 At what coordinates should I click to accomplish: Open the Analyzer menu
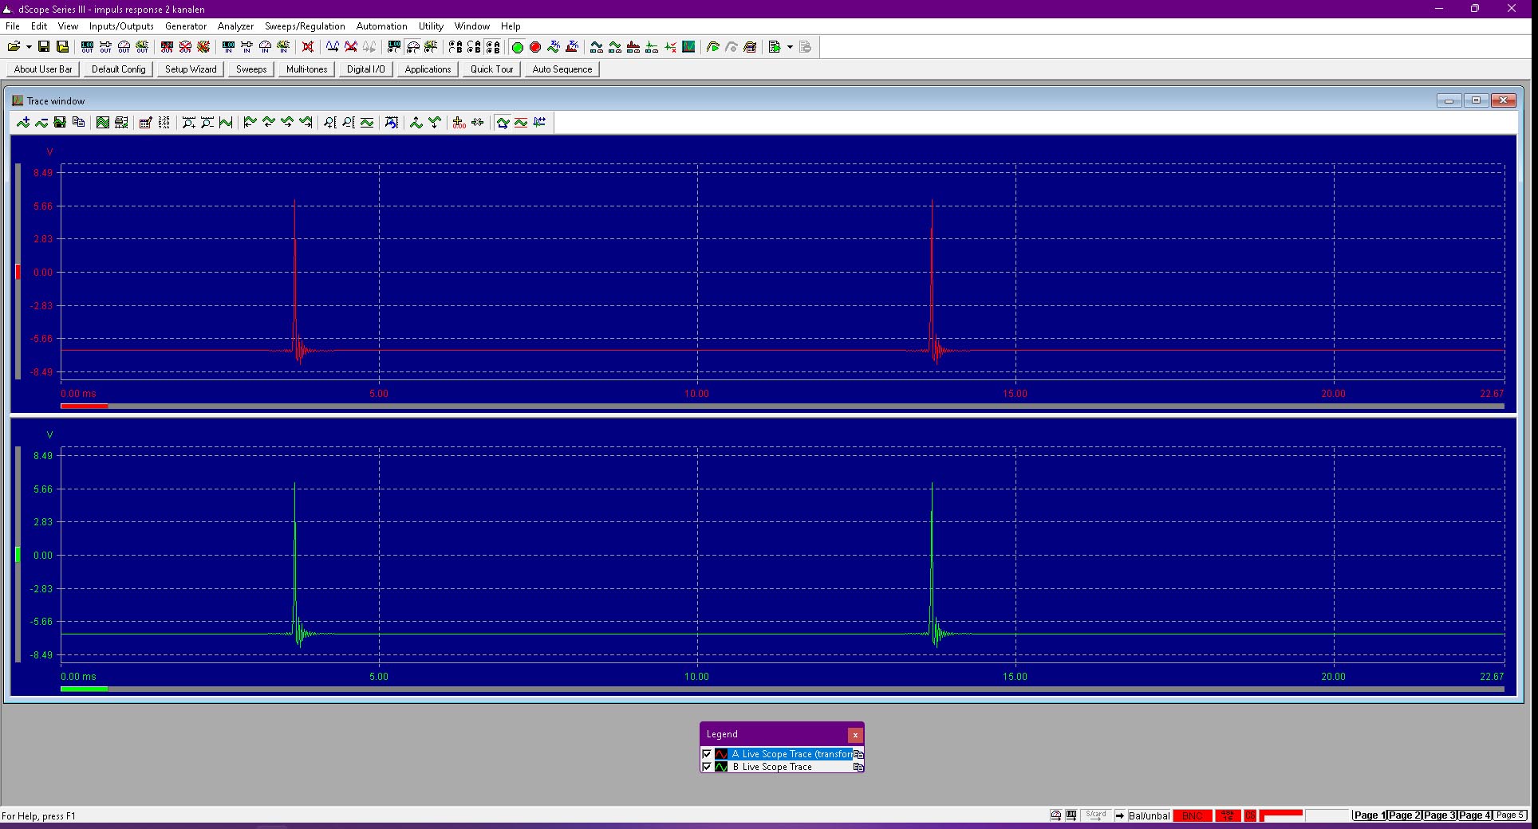point(235,26)
